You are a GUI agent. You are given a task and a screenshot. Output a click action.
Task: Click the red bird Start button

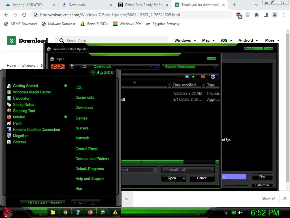(7, 212)
